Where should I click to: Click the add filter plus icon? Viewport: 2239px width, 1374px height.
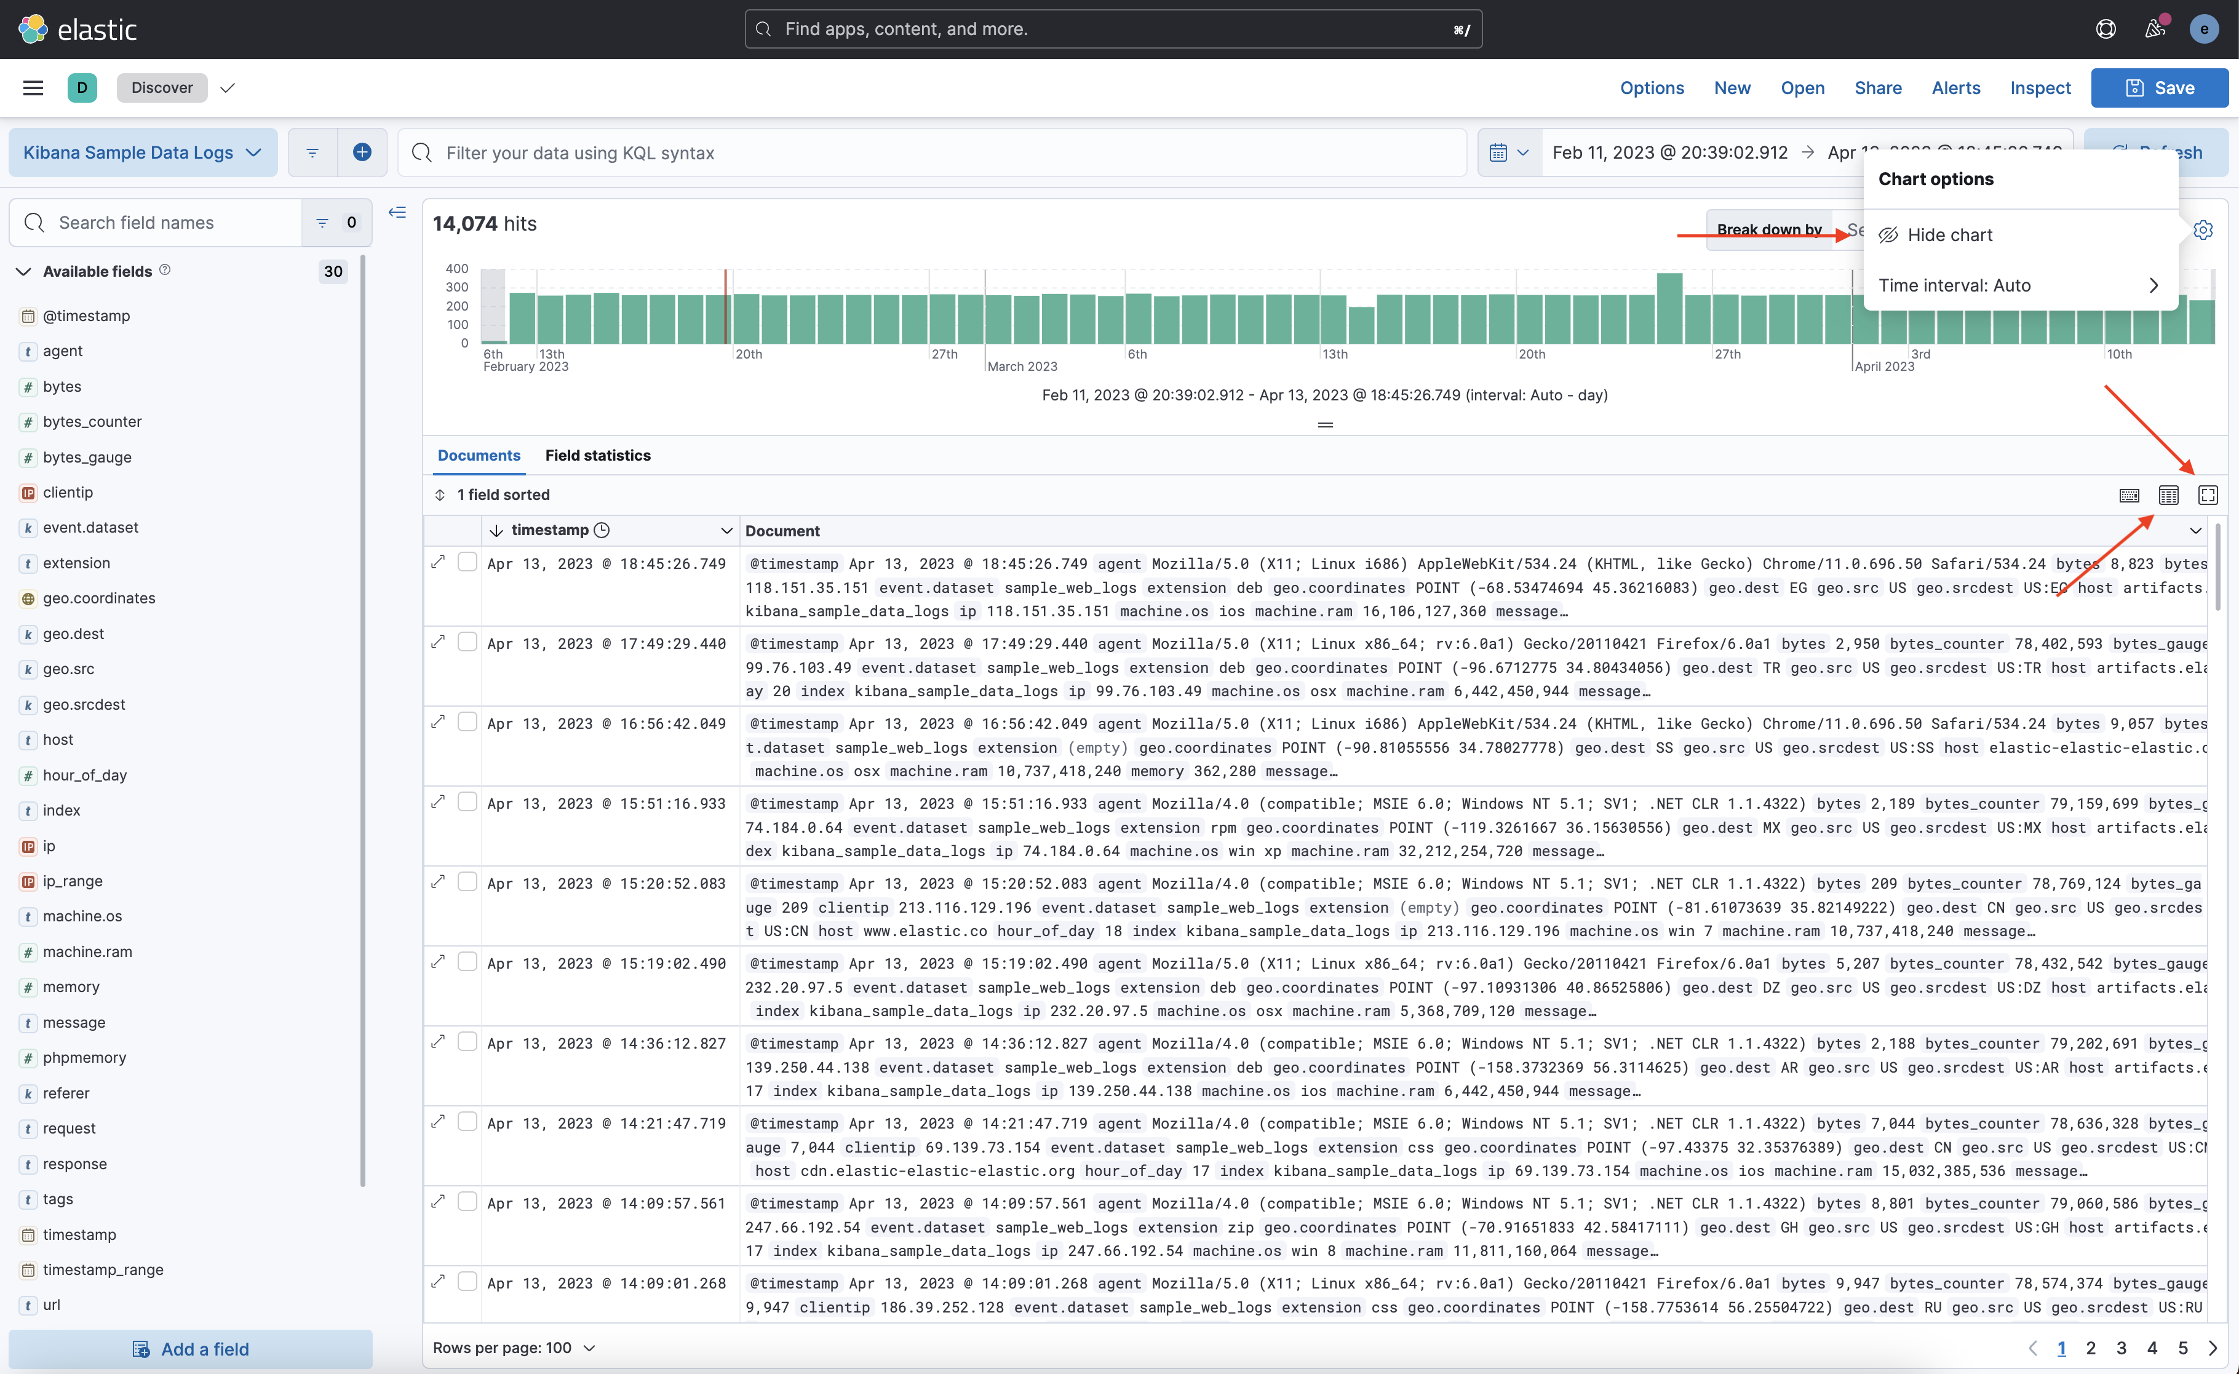tap(362, 152)
